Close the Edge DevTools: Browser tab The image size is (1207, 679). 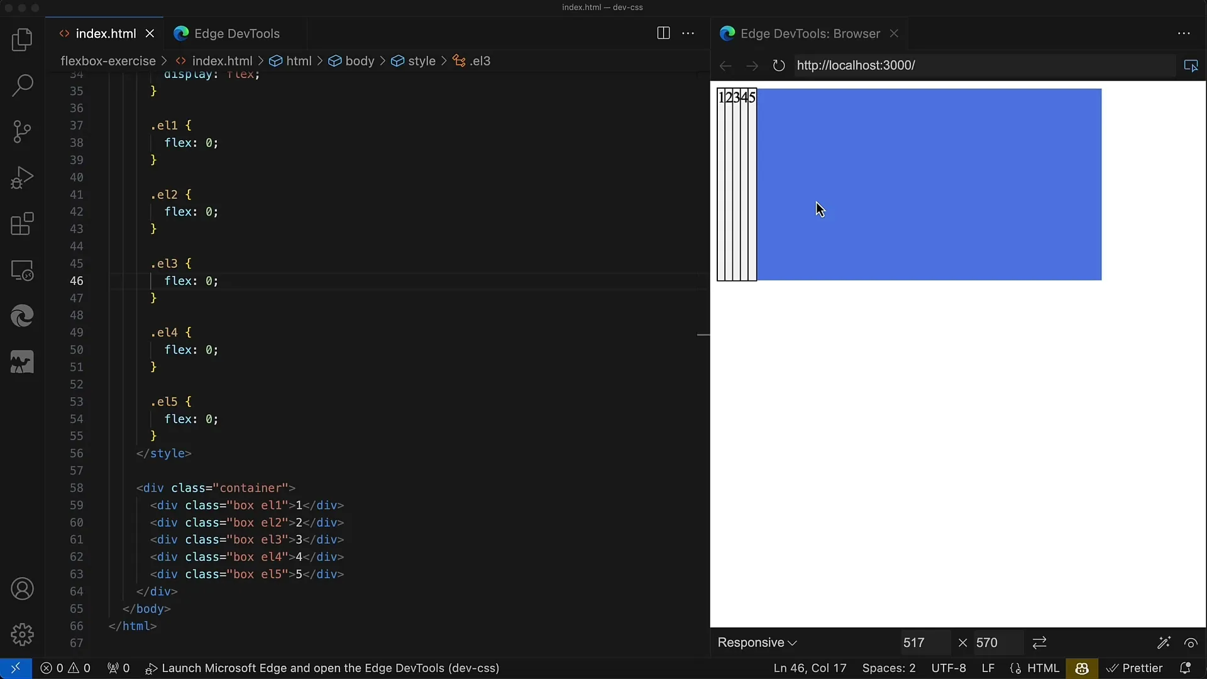[x=894, y=33]
